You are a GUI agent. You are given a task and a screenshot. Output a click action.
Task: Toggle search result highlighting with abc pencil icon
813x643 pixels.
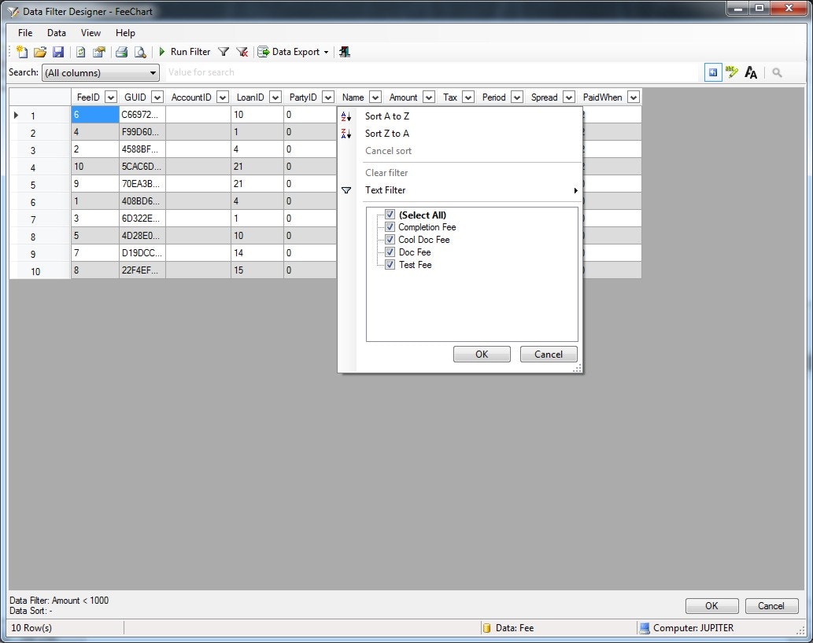click(732, 72)
